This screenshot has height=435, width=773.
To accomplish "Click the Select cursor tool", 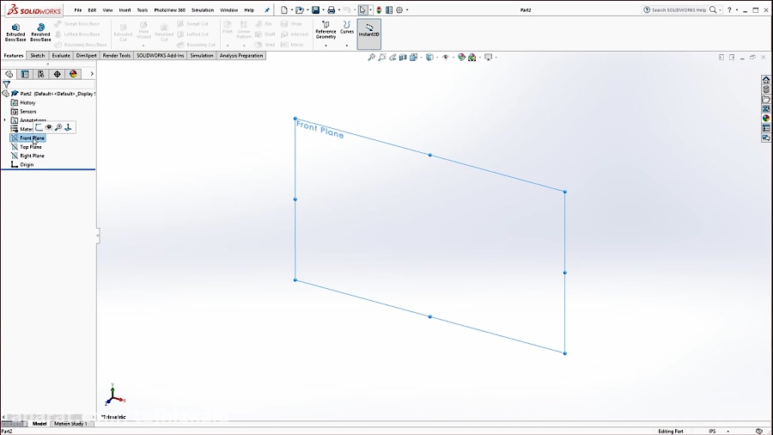I will [362, 9].
